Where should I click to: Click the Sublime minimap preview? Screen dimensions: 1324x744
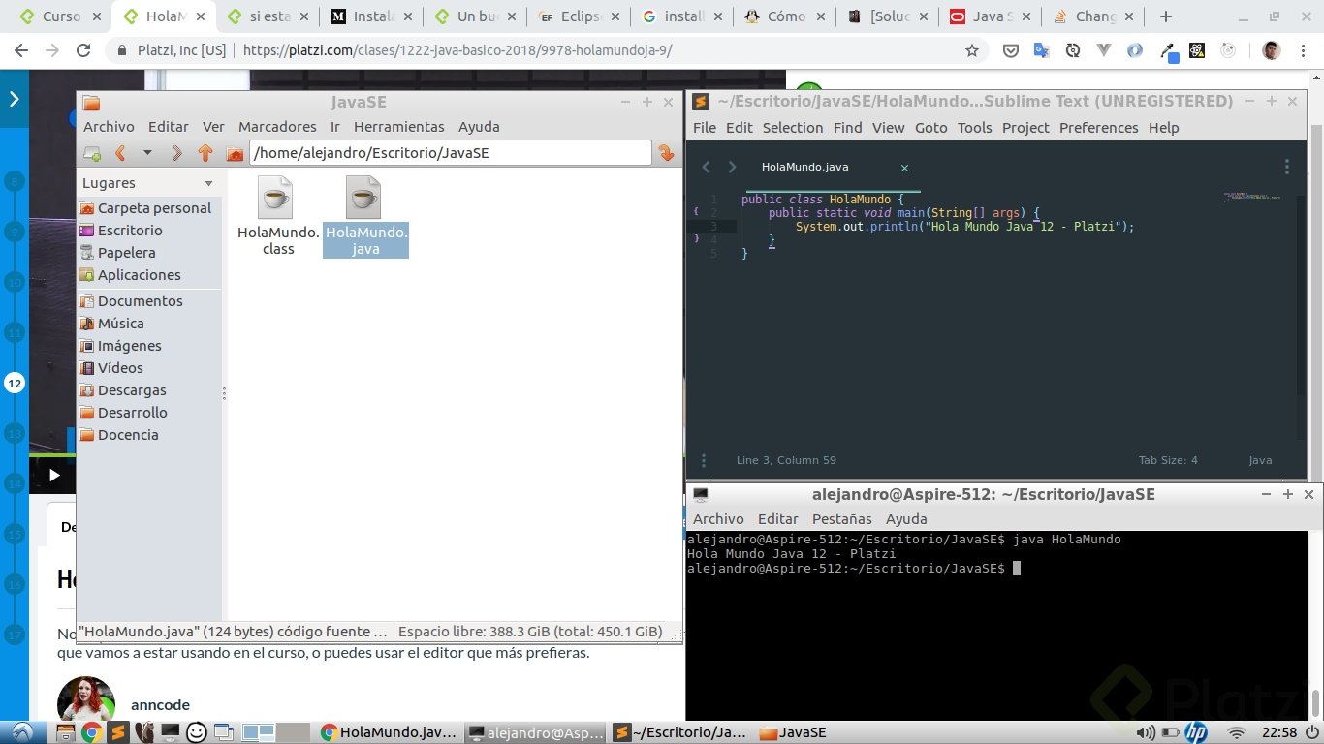(1251, 197)
